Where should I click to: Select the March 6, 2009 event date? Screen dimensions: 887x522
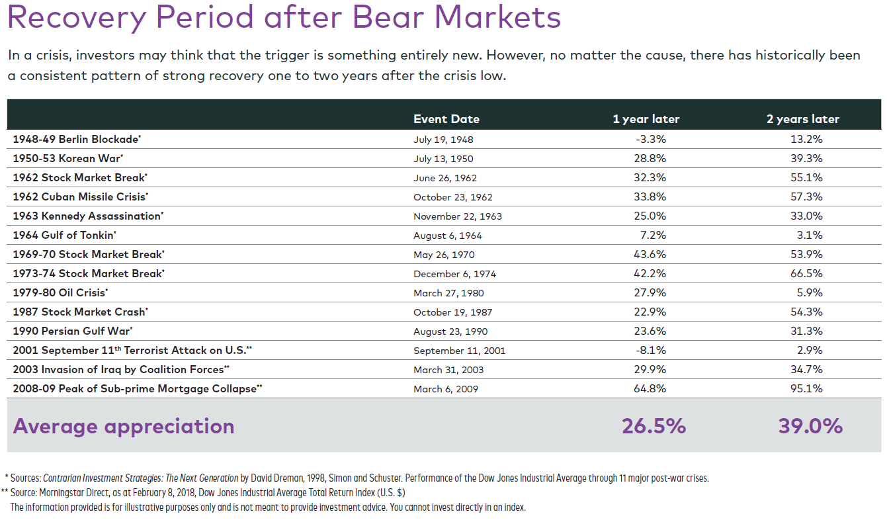coord(445,389)
